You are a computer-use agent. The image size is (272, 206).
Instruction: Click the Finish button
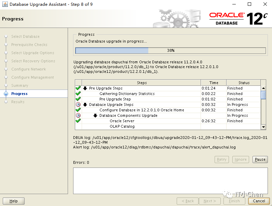[x=234, y=201]
